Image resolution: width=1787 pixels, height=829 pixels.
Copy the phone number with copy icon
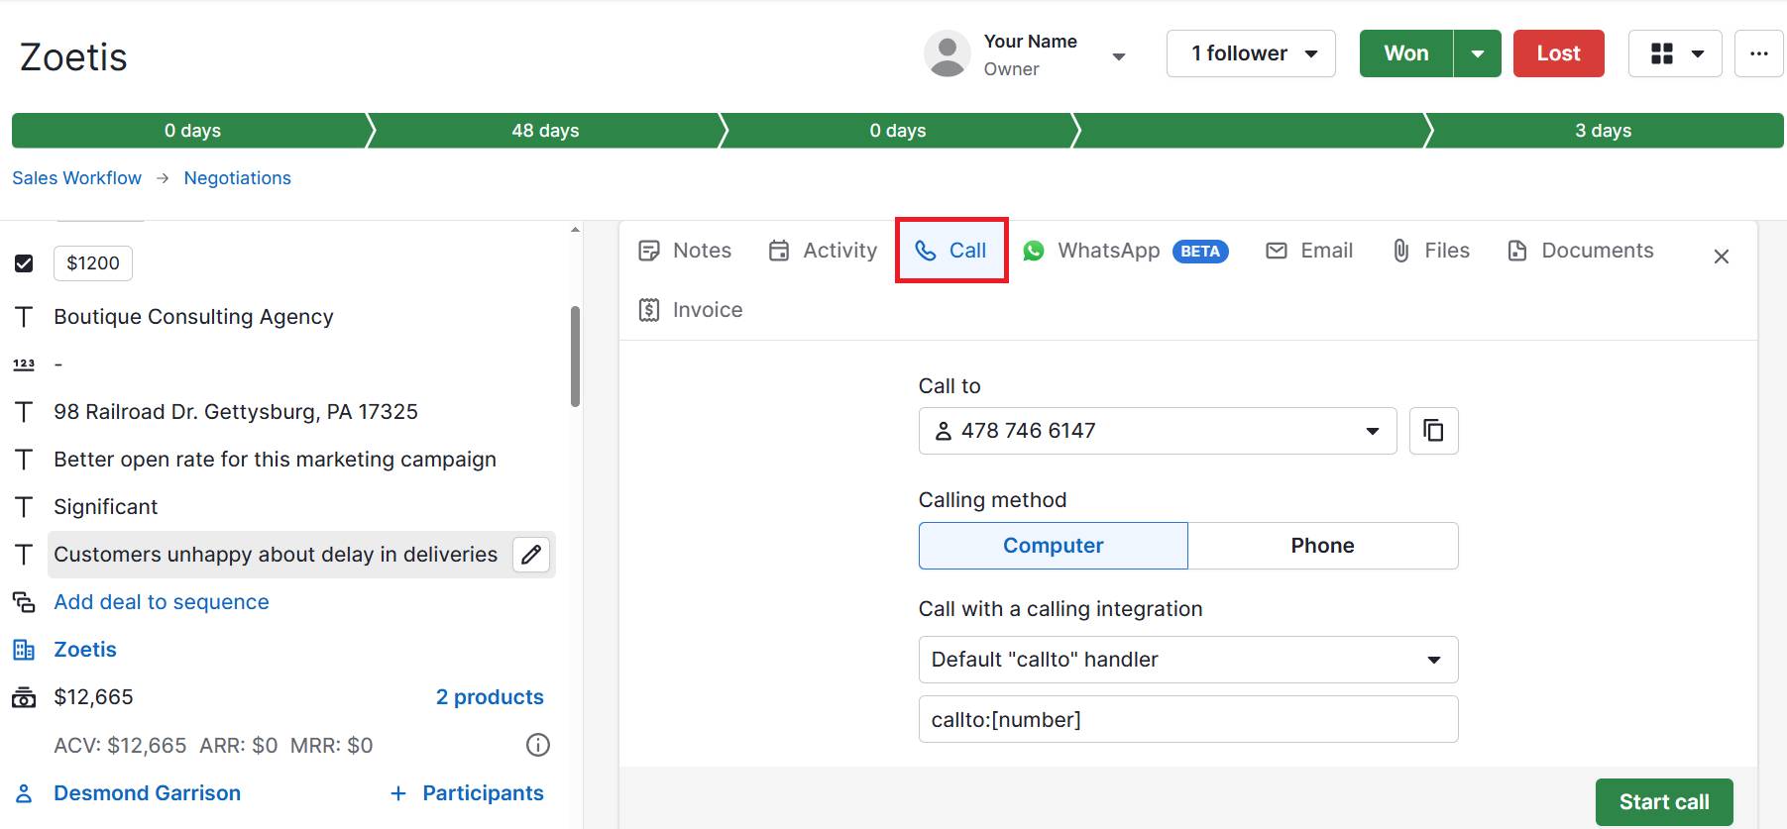(1433, 431)
